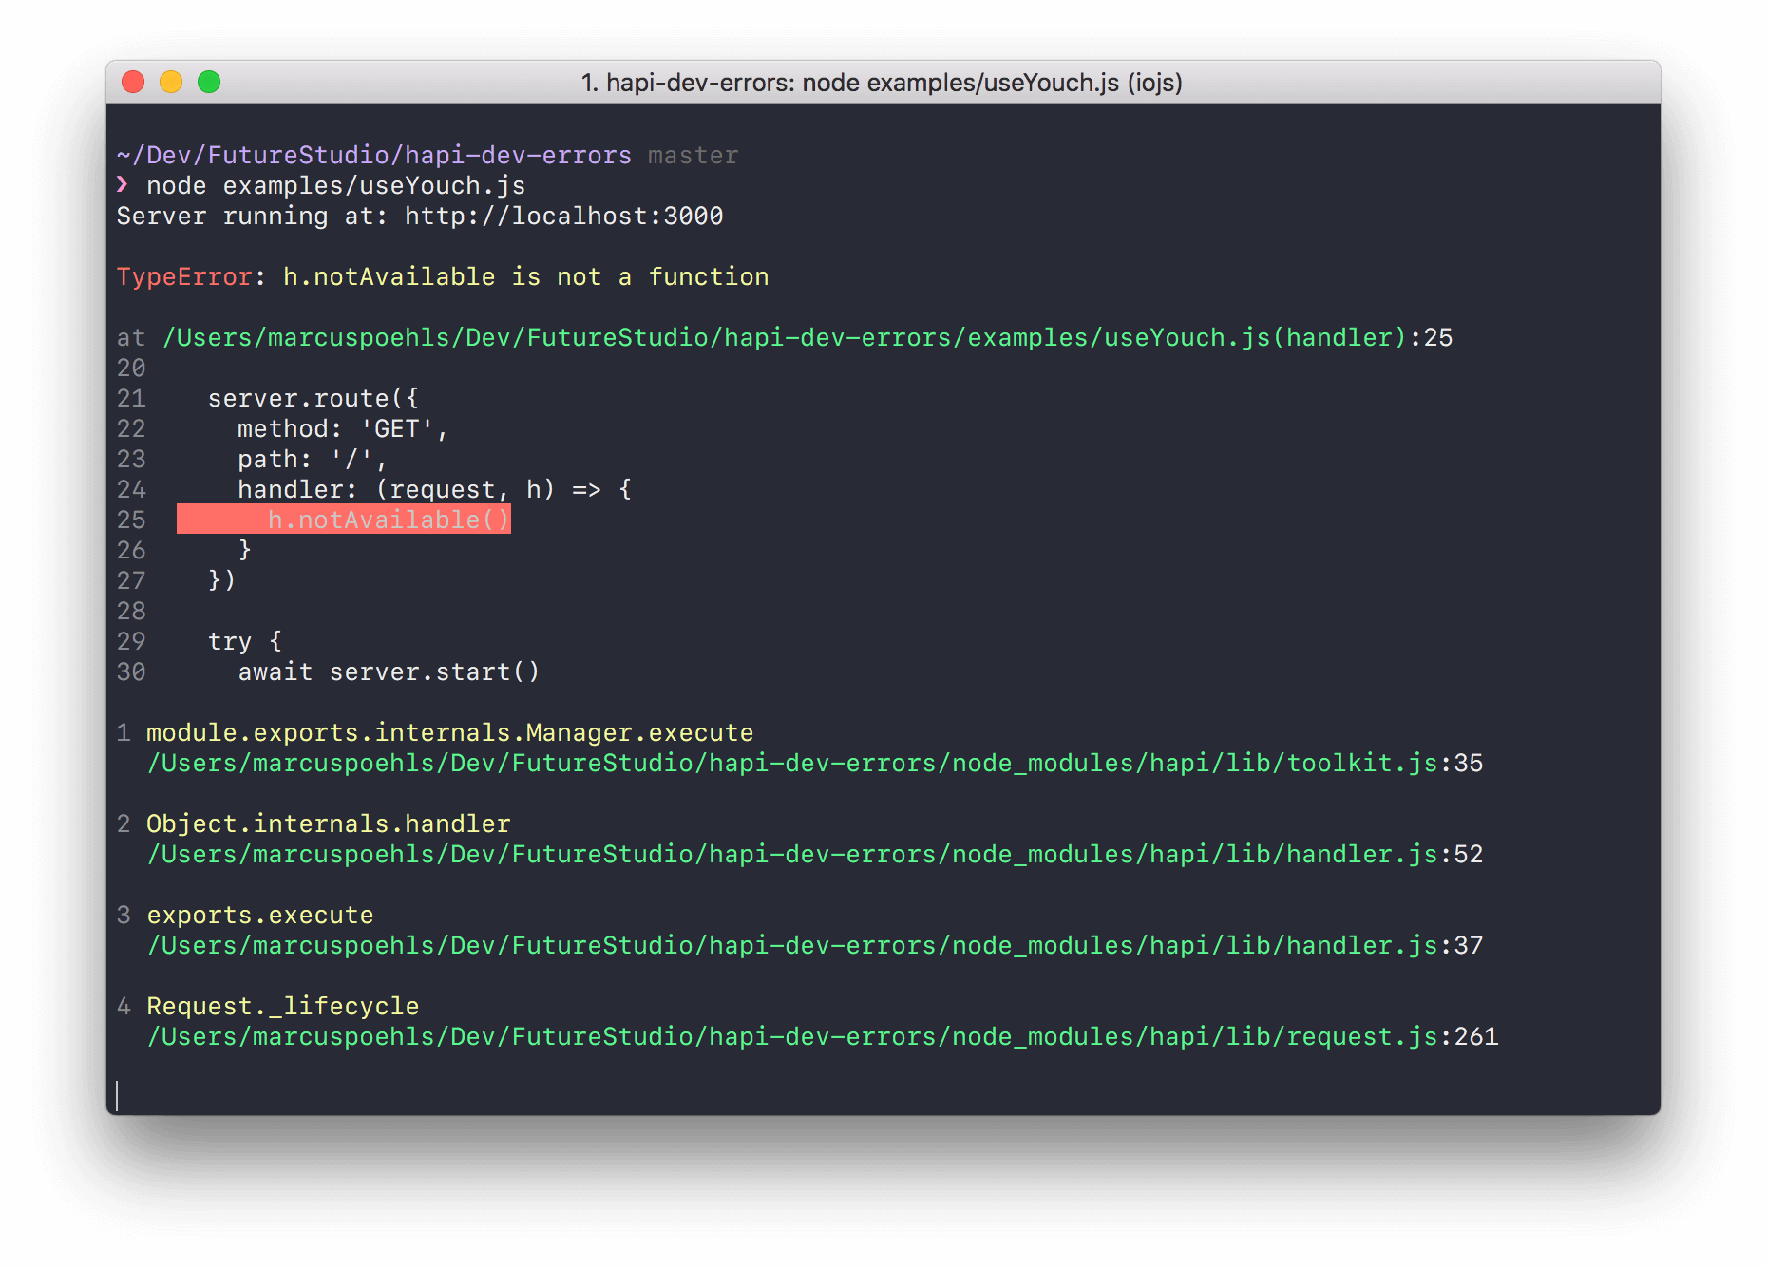Click line number 25 in gutter
1767x1267 pixels.
(x=131, y=520)
